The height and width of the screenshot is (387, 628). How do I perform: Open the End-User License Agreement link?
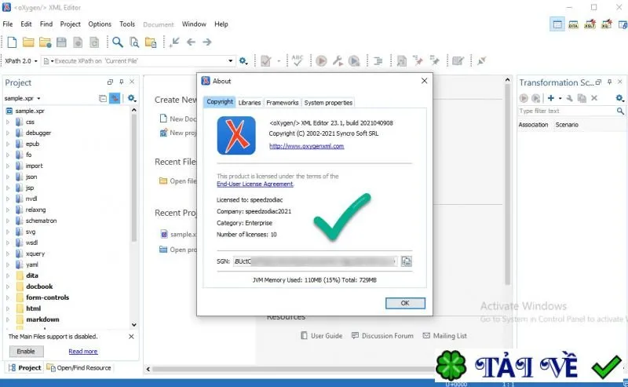click(x=254, y=184)
